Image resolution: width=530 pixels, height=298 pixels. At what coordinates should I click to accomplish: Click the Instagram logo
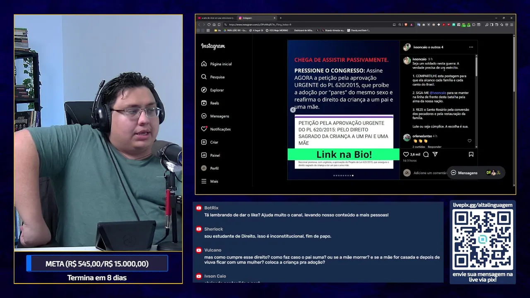[x=213, y=46]
